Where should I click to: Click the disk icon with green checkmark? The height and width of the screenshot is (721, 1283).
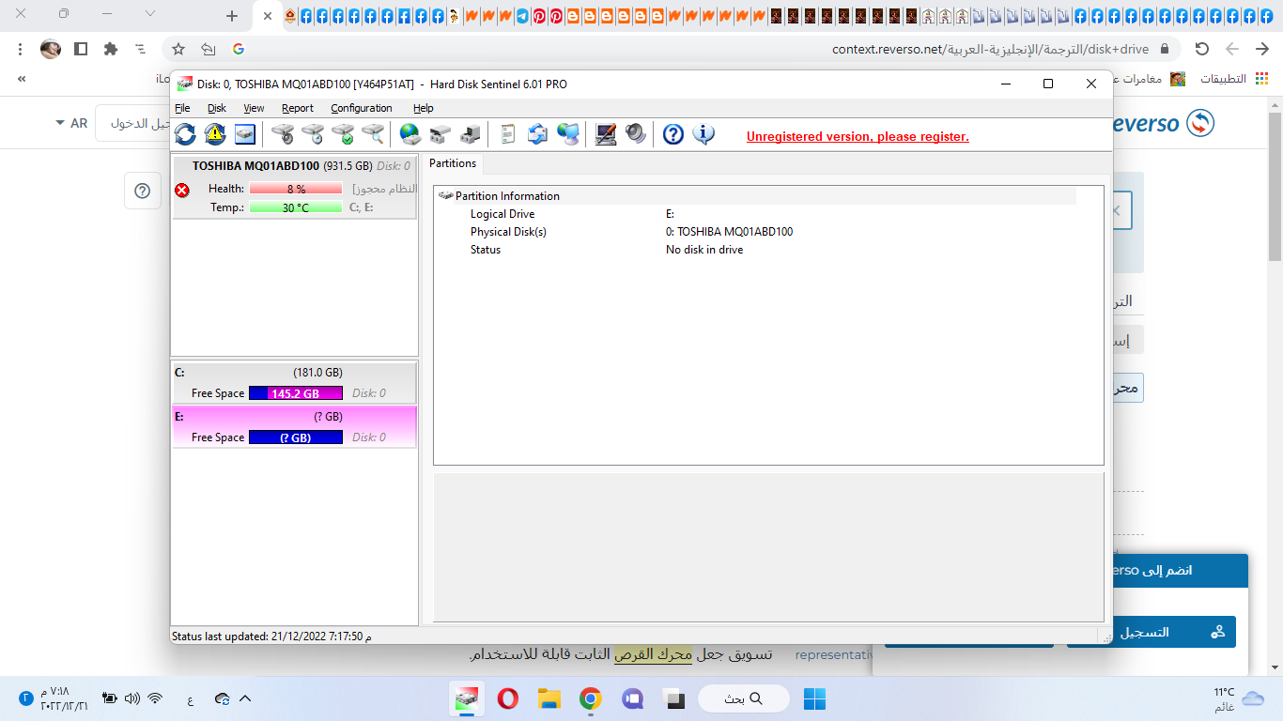(343, 134)
